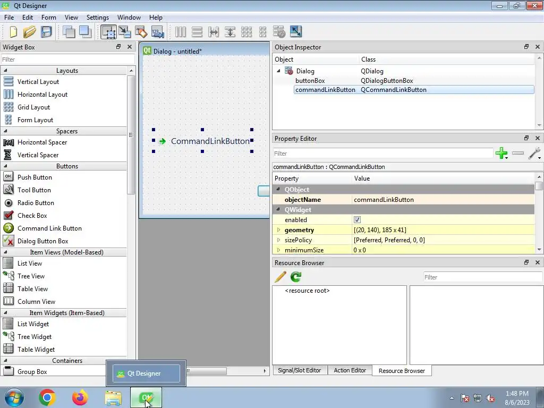Click the Open form folder icon

pyautogui.click(x=30, y=32)
